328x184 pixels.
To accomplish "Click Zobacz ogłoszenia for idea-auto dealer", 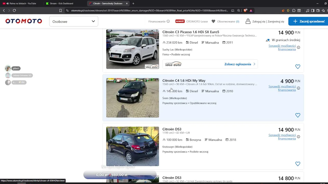I will [x=240, y=64].
